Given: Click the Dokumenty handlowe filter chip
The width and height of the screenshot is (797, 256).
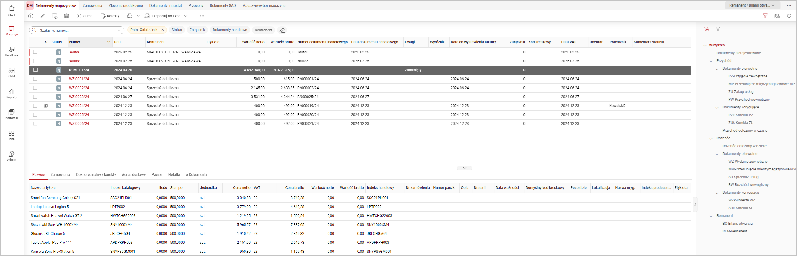Looking at the screenshot, I should [230, 30].
